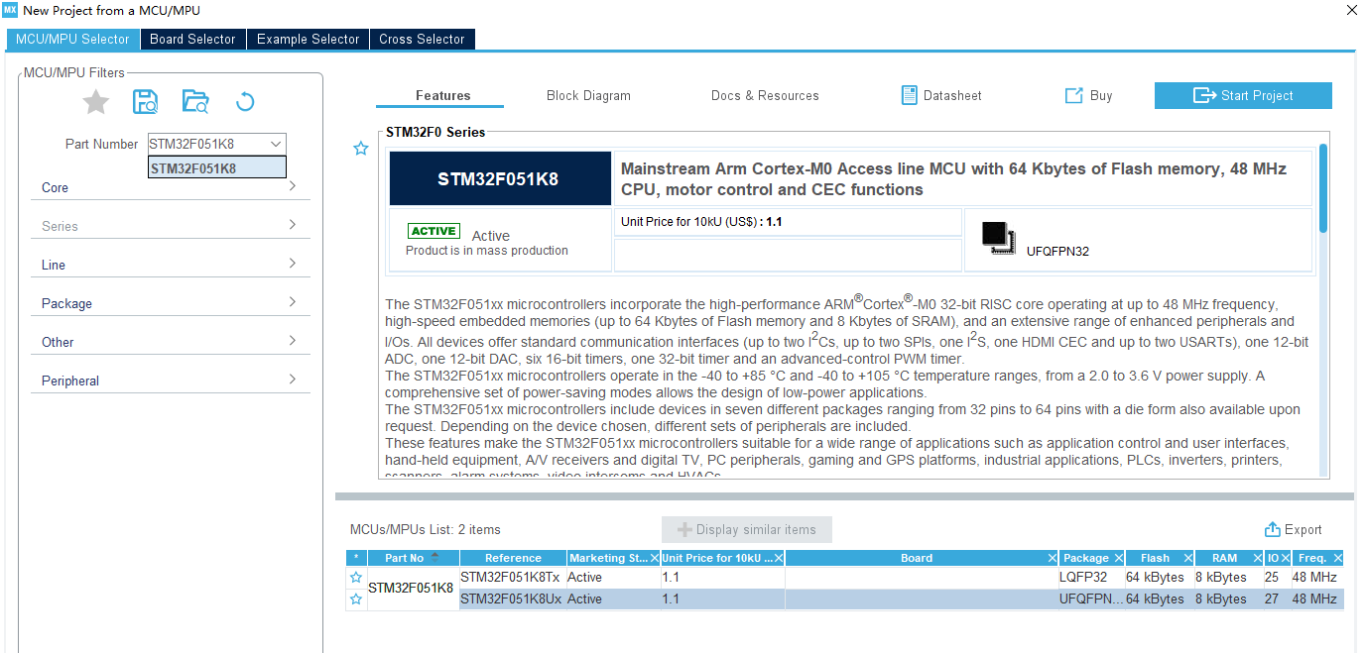The height and width of the screenshot is (653, 1366).
Task: Remove the Board column via its X
Action: [1053, 558]
